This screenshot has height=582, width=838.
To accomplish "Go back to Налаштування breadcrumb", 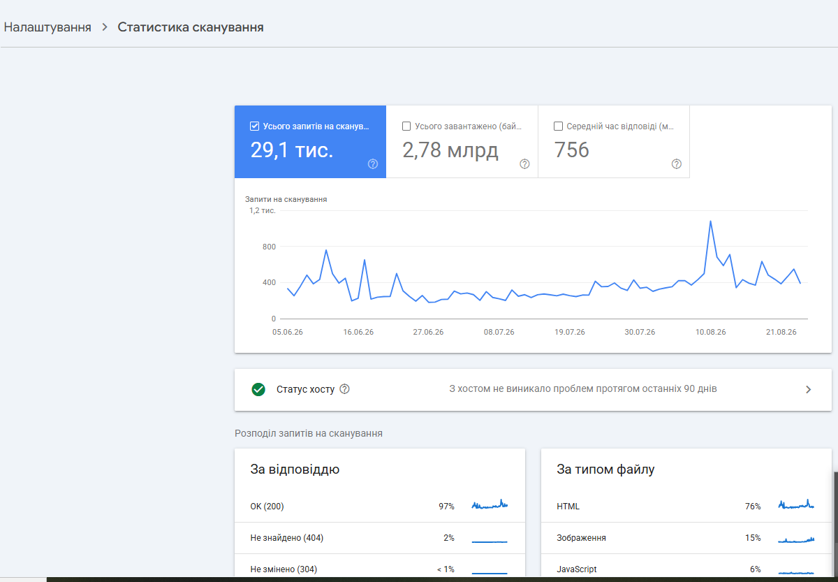I will click(47, 27).
